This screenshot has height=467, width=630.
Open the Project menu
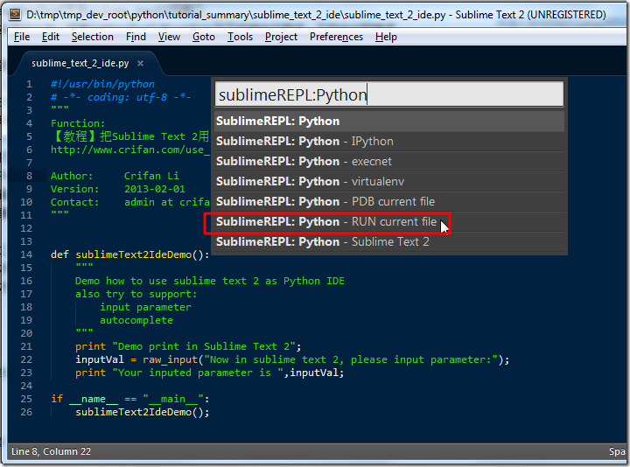point(281,37)
